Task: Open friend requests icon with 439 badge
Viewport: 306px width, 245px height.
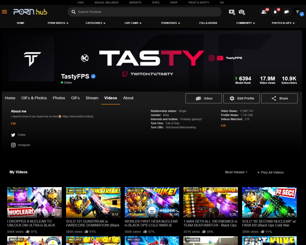Action: coord(264,12)
